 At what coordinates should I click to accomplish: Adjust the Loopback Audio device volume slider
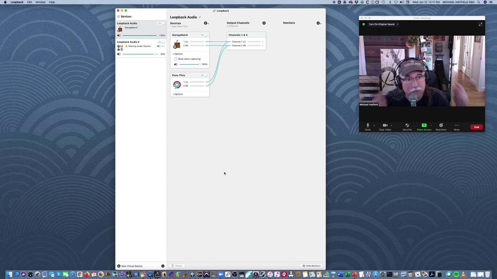tap(140, 35)
